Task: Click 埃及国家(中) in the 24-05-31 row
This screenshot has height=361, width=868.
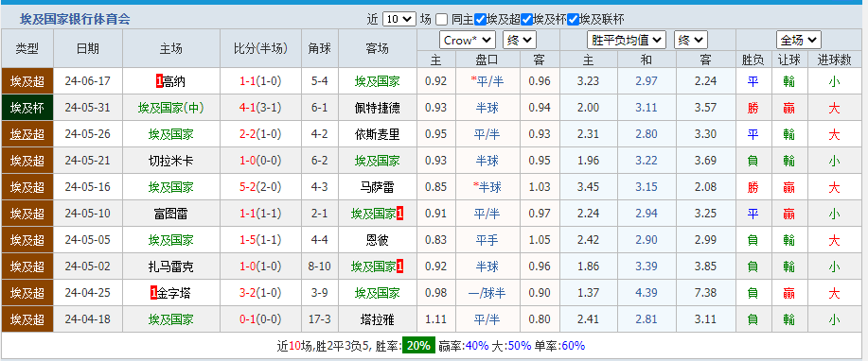Action: pyautogui.click(x=171, y=109)
